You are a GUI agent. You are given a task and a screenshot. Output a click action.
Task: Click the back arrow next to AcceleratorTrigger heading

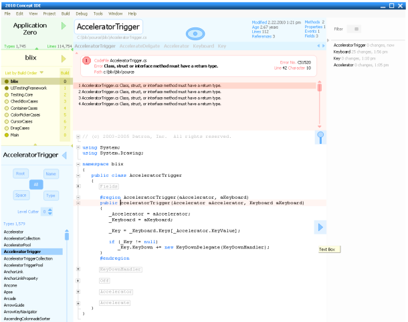(x=64, y=155)
